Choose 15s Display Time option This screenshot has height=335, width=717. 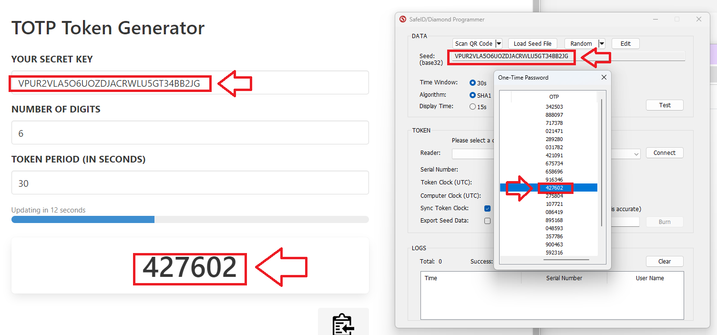pyautogui.click(x=473, y=107)
